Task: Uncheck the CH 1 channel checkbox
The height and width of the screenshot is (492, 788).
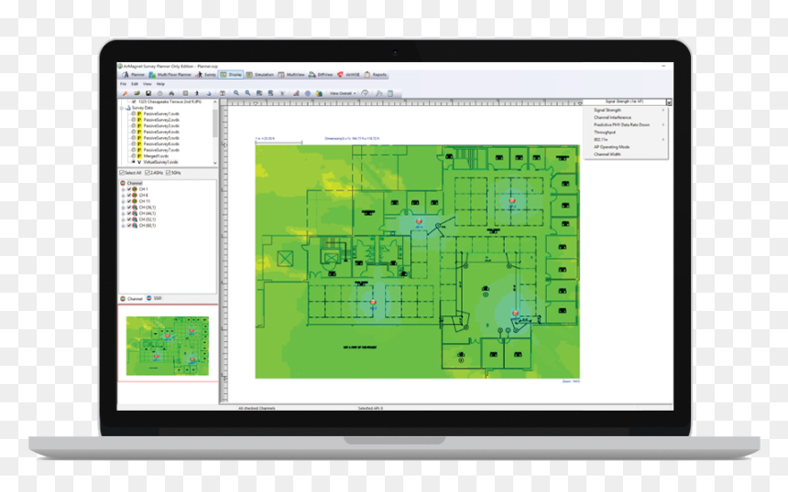Action: pos(128,189)
